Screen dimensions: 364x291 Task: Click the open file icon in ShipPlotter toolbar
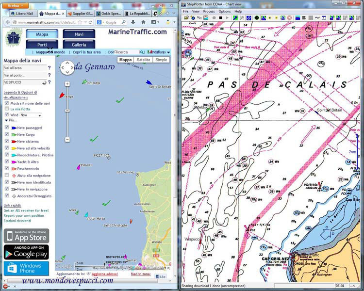(x=186, y=17)
